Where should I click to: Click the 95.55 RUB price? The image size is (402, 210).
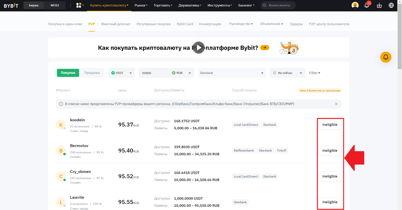coord(129,202)
